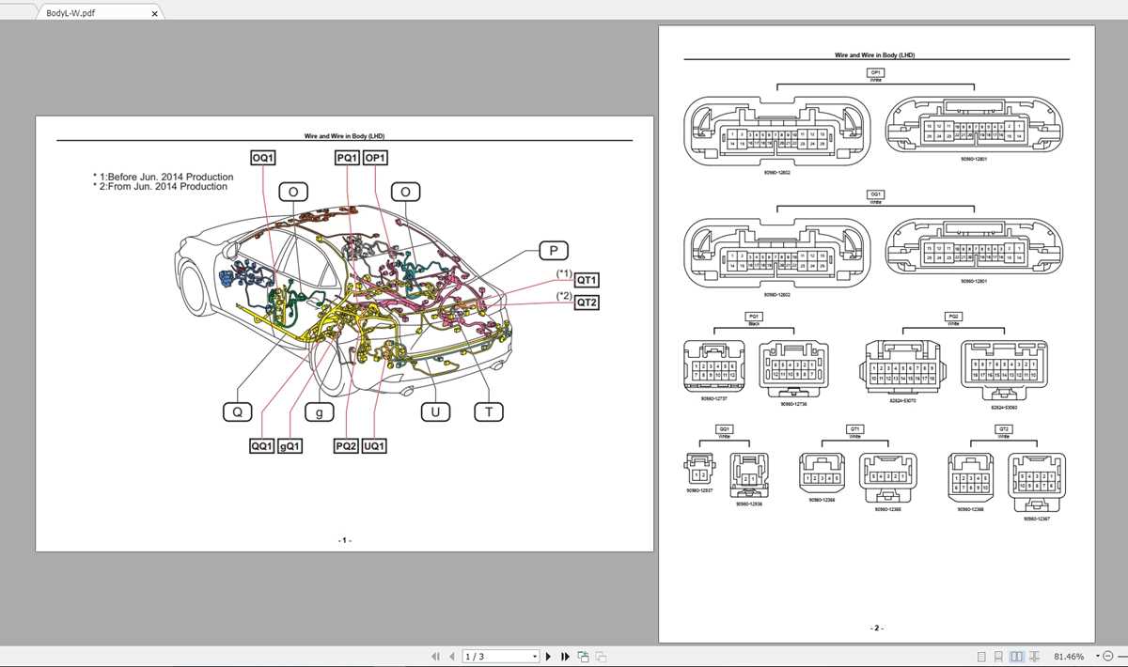Click page 1 title 'Wire and Wire in Body (LHD)'
1128x667 pixels.
coord(344,136)
